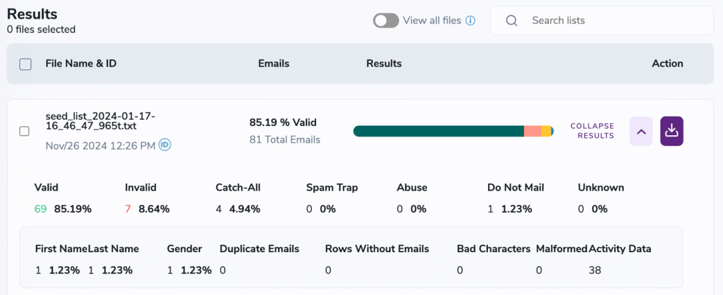Open the seed_list_2024-01-17 file name
The width and height of the screenshot is (723, 295).
100,121
